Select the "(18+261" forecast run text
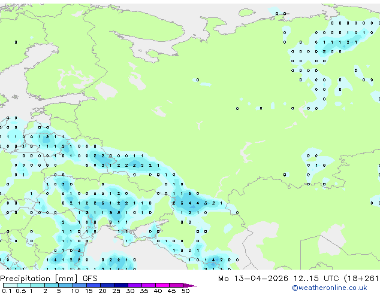Screen dimensions: 380x293 (361, 279)
